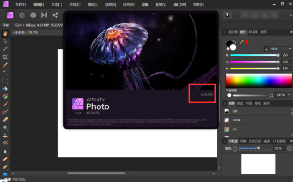This screenshot has width=293, height=182.
Task: Open the 图层[L] menu
Action: (x=93, y=5)
